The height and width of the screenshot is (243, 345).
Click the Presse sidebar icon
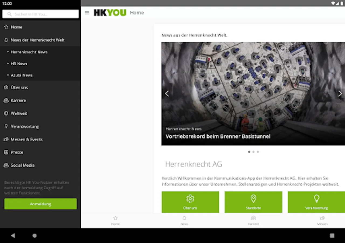coord(6,152)
